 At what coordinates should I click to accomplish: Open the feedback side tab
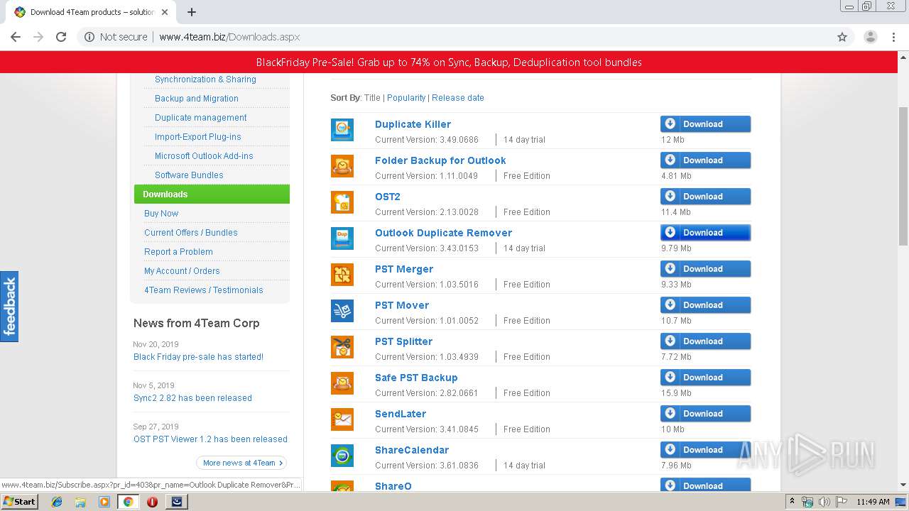pyautogui.click(x=9, y=307)
